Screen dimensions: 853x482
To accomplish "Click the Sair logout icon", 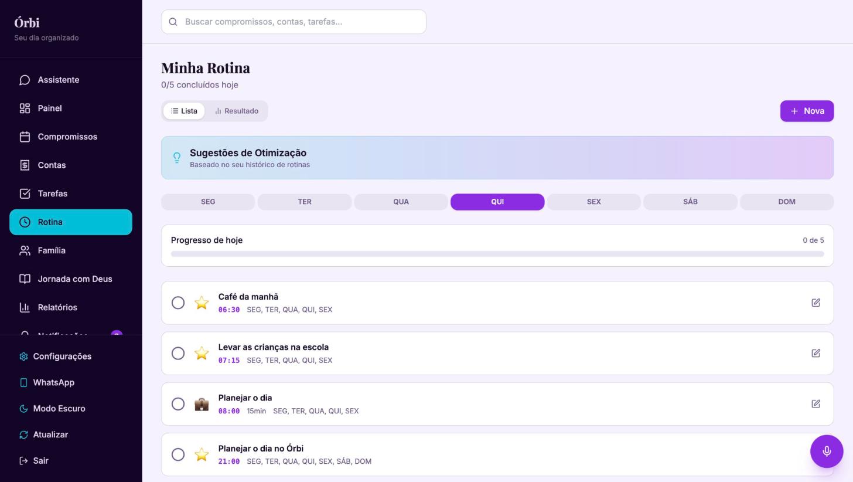I will tap(23, 461).
